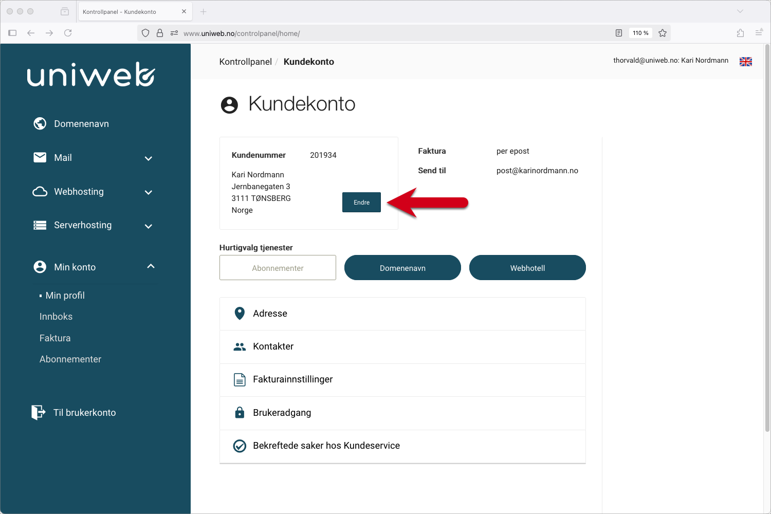Open Abonnementer in sidebar menu
The height and width of the screenshot is (514, 771).
(70, 359)
